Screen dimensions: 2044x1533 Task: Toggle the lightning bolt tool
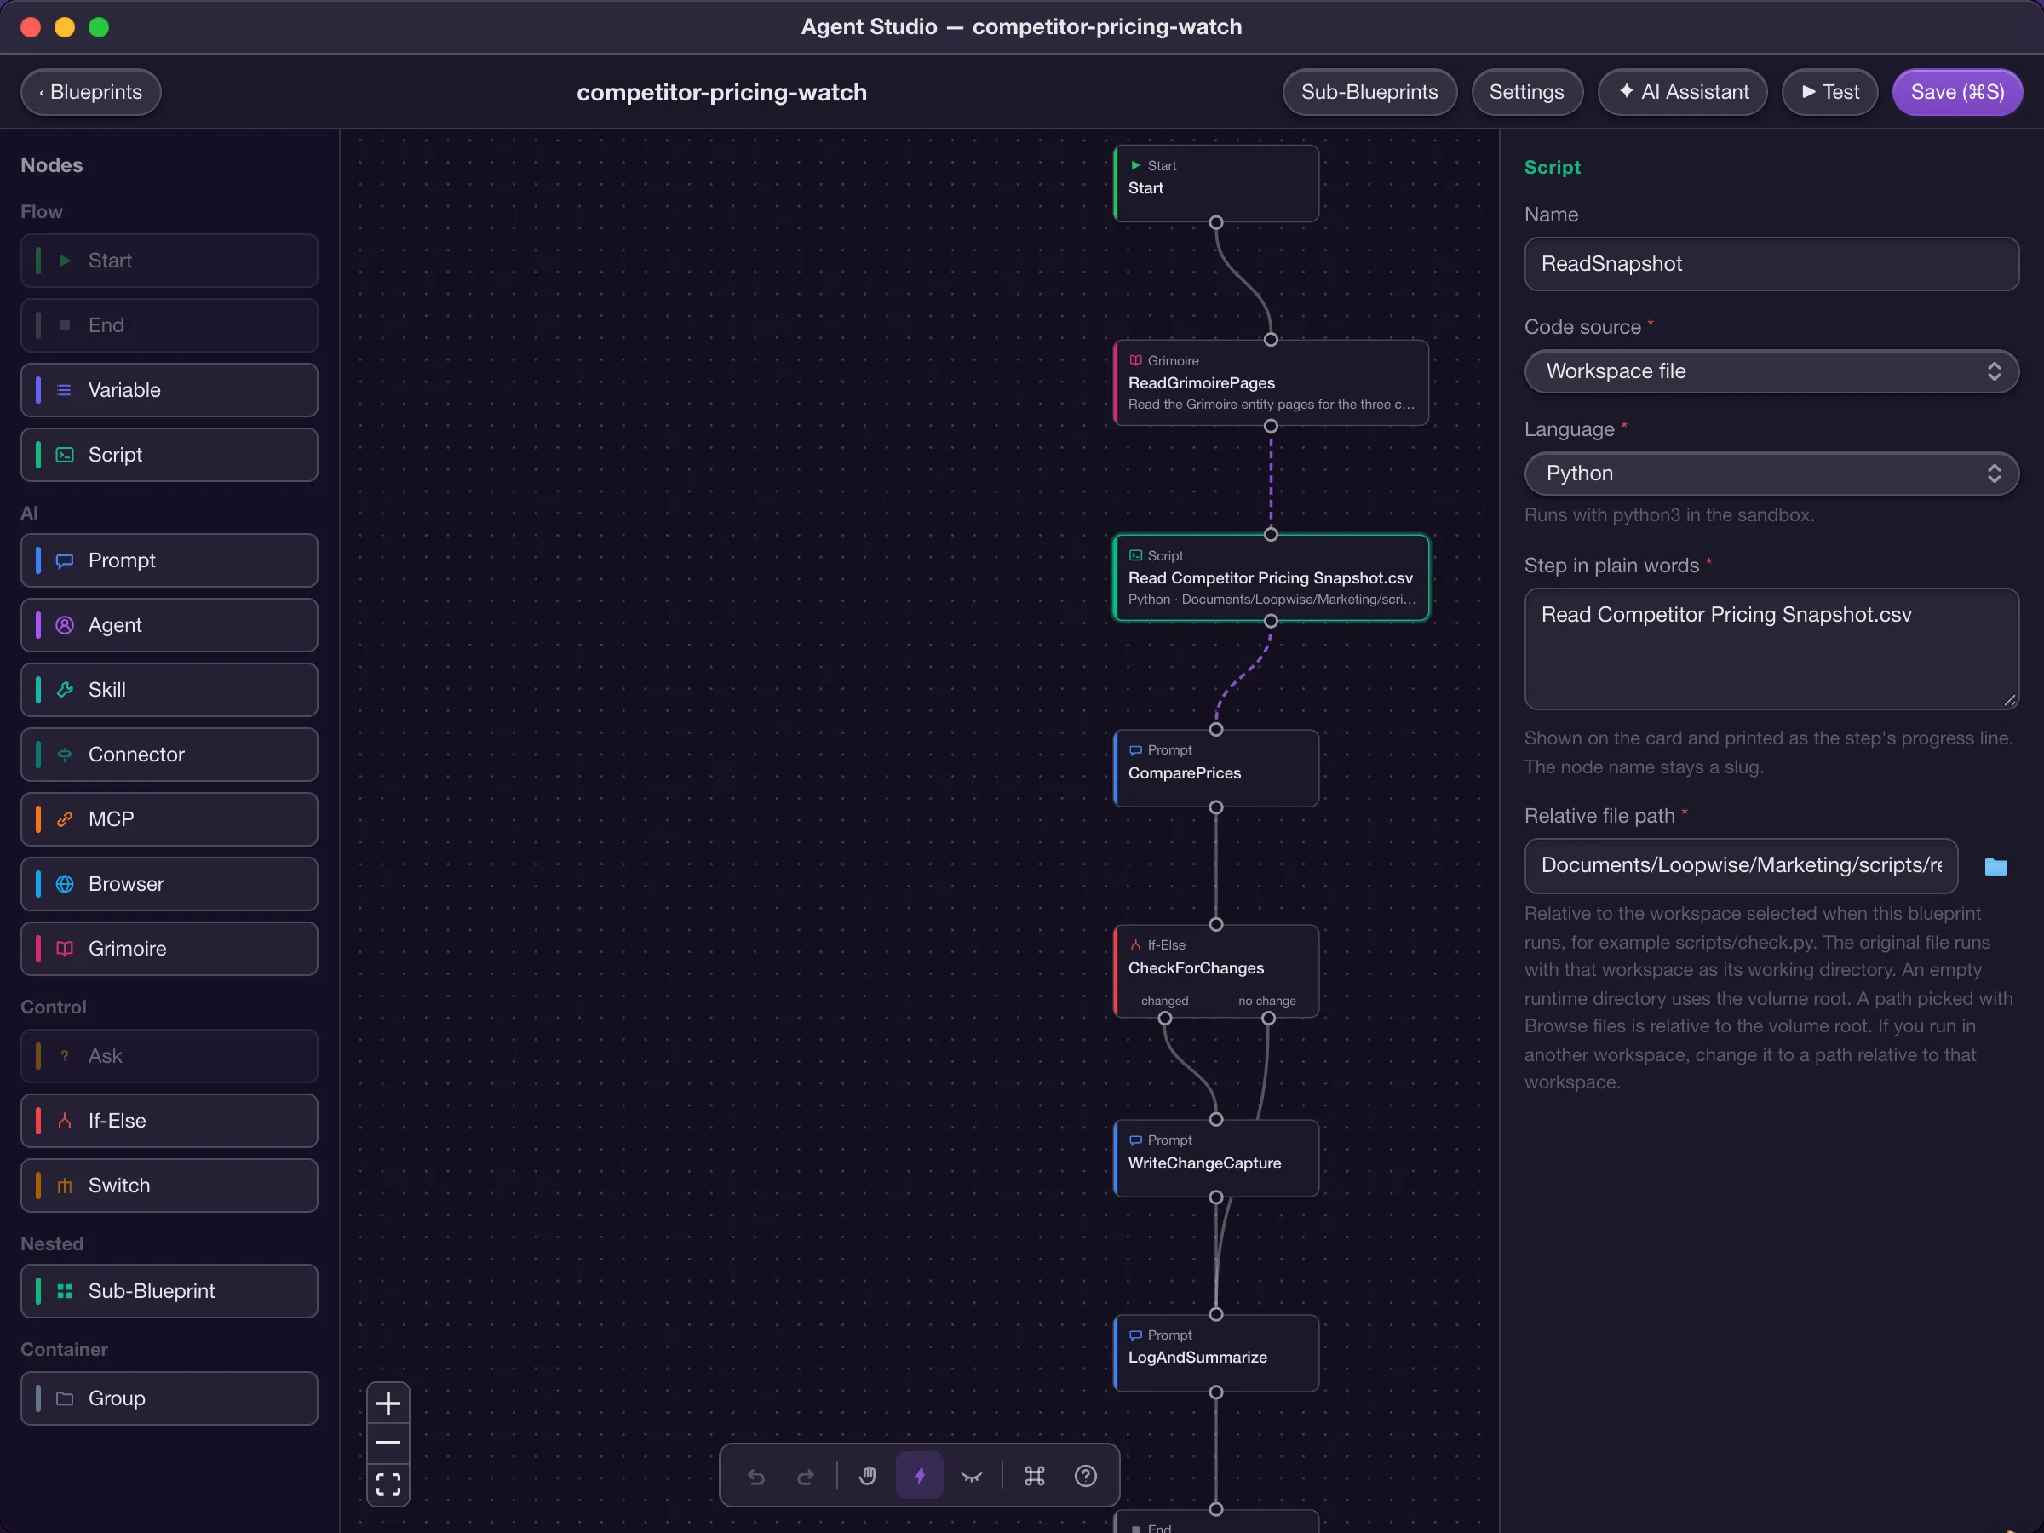pos(920,1476)
